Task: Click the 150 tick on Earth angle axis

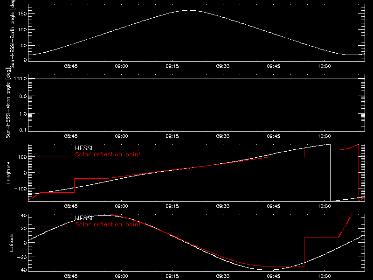Action: [x=22, y=14]
